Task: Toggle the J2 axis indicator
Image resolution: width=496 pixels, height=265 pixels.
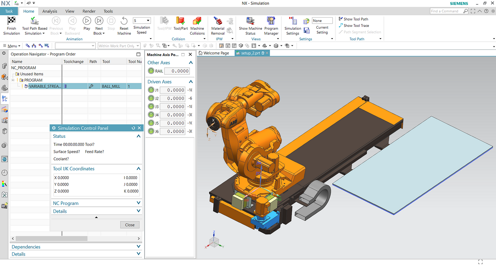Action: click(x=151, y=98)
